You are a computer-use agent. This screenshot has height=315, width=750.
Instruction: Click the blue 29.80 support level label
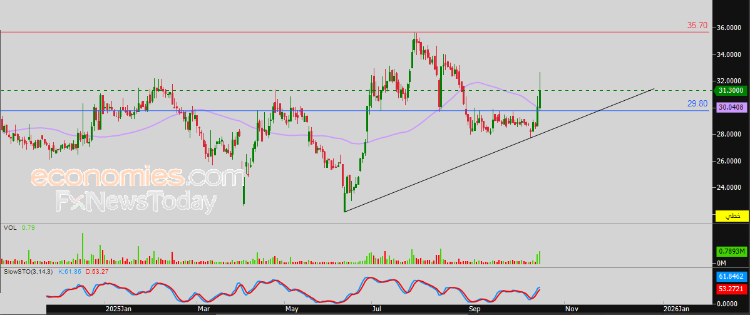tap(697, 104)
